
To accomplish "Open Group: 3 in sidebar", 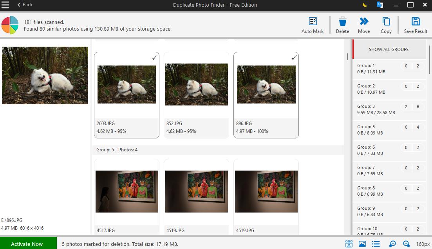I will (389, 109).
